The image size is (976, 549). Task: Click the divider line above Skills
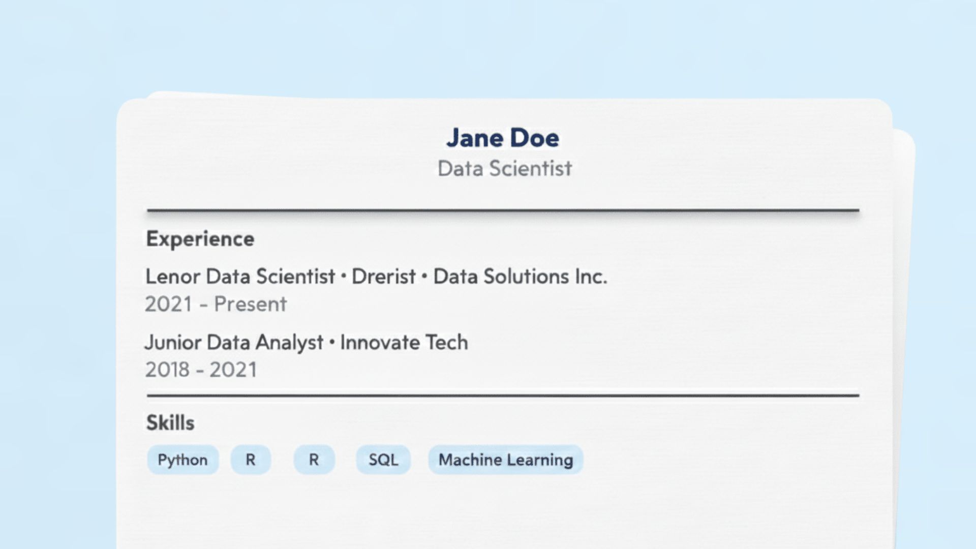click(x=503, y=395)
